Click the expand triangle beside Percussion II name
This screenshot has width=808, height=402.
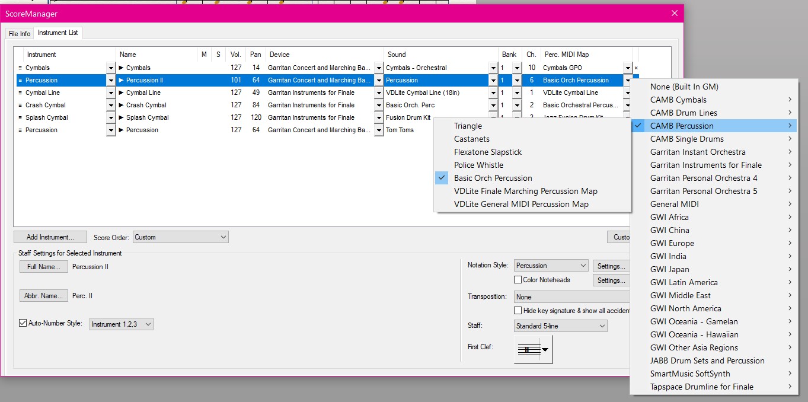click(122, 81)
